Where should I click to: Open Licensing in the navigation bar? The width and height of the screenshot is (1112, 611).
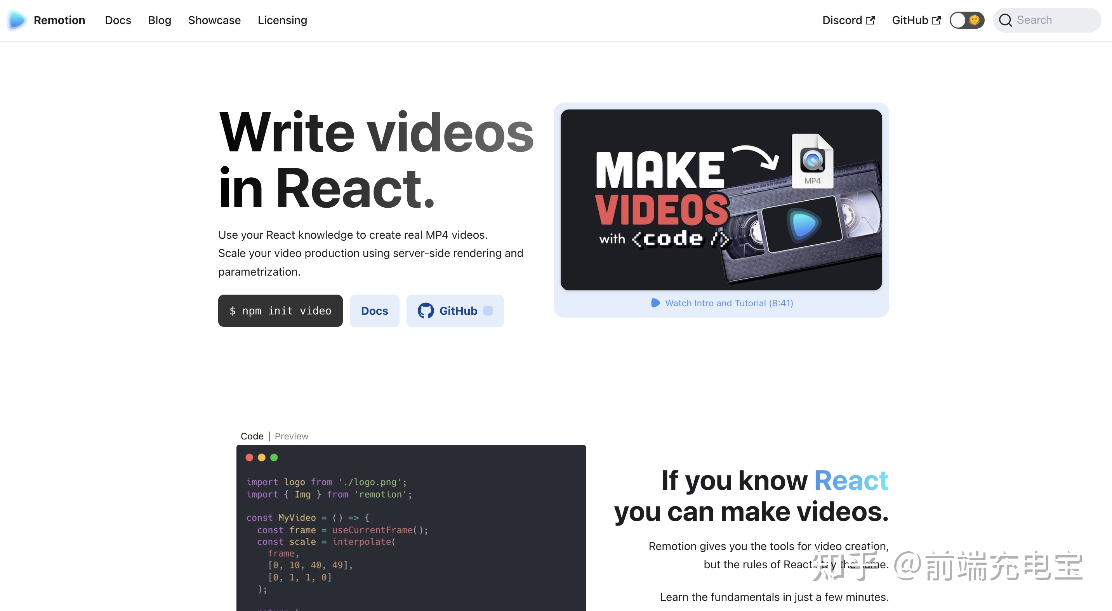click(x=282, y=20)
